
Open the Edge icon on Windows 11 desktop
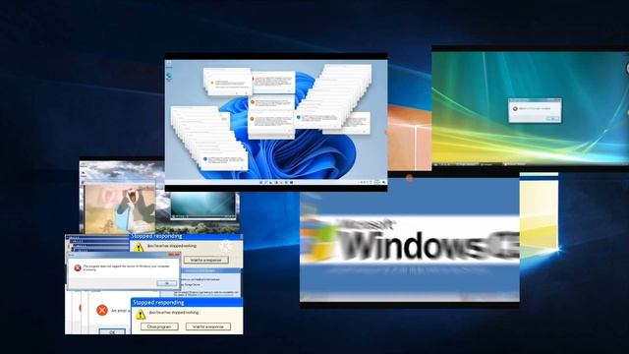click(169, 76)
